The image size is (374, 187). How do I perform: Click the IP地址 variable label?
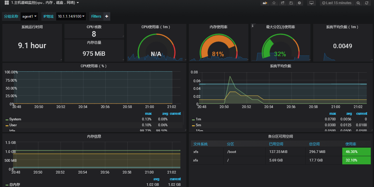(x=49, y=16)
